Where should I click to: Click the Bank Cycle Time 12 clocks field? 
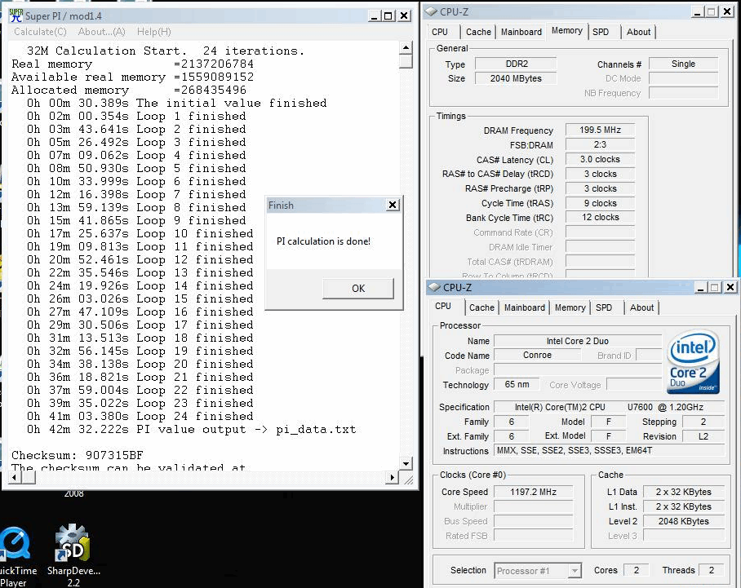[600, 217]
